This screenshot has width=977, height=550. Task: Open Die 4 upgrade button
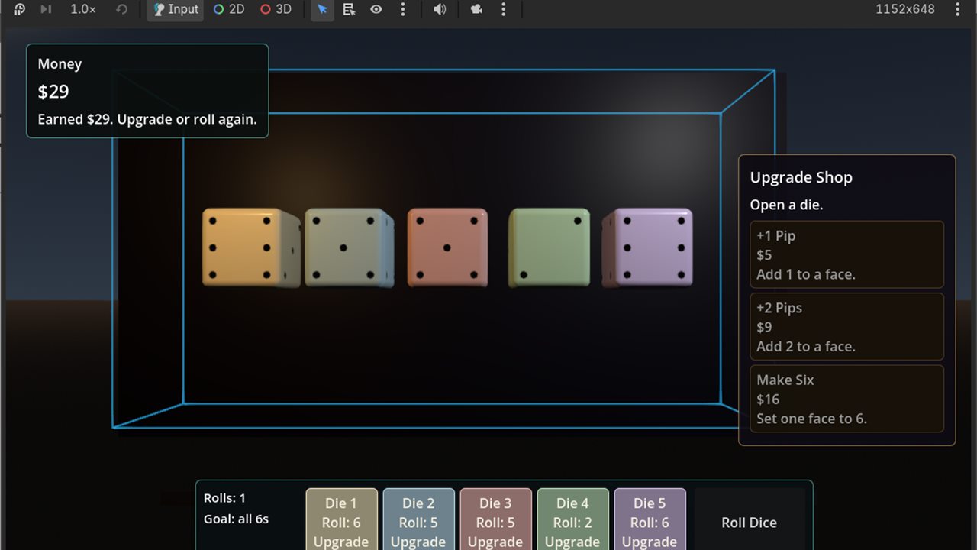coord(572,519)
